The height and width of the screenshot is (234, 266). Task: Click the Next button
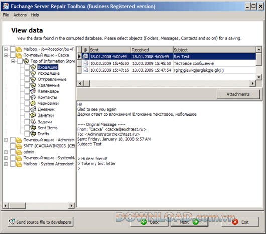point(189,222)
